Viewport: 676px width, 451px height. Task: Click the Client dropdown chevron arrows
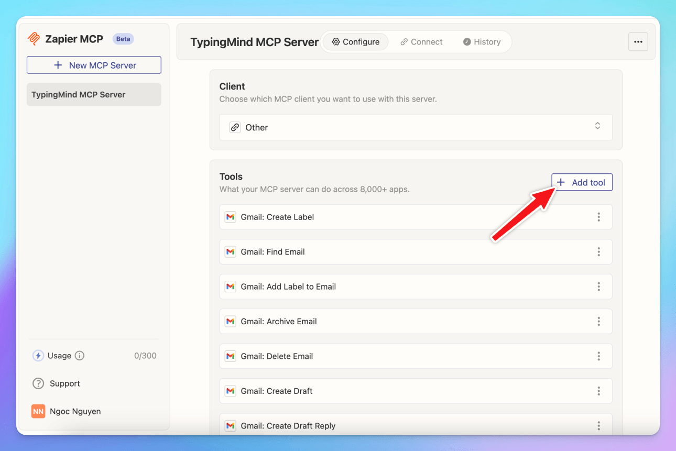(597, 126)
